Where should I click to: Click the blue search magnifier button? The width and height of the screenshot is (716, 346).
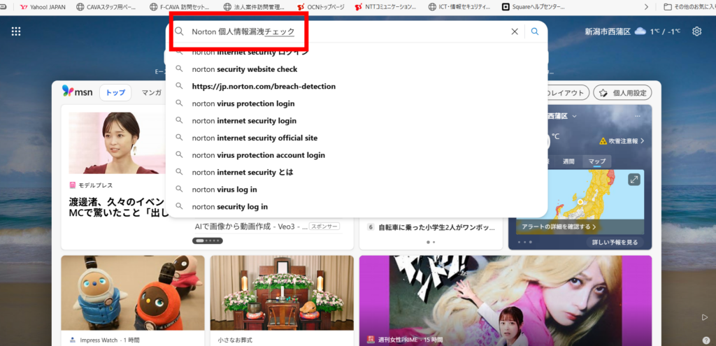(535, 31)
